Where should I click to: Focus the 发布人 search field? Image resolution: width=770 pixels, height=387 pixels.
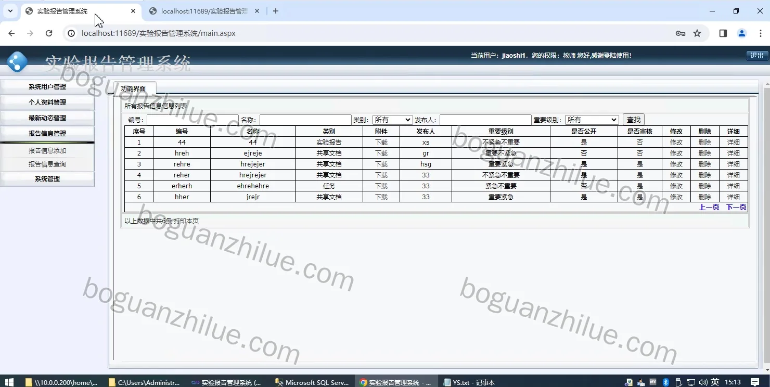(485, 120)
